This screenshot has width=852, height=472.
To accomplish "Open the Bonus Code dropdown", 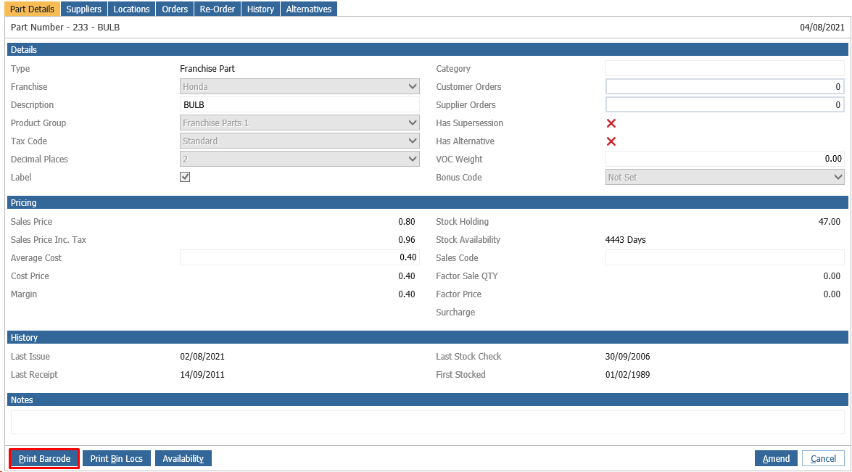I will point(725,177).
